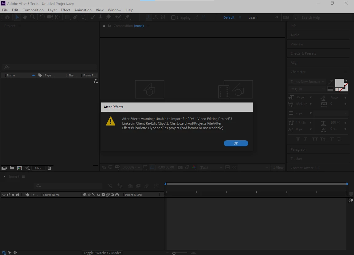Select the Zoom magnifier tool
This screenshot has height=255, width=354.
(33, 17)
